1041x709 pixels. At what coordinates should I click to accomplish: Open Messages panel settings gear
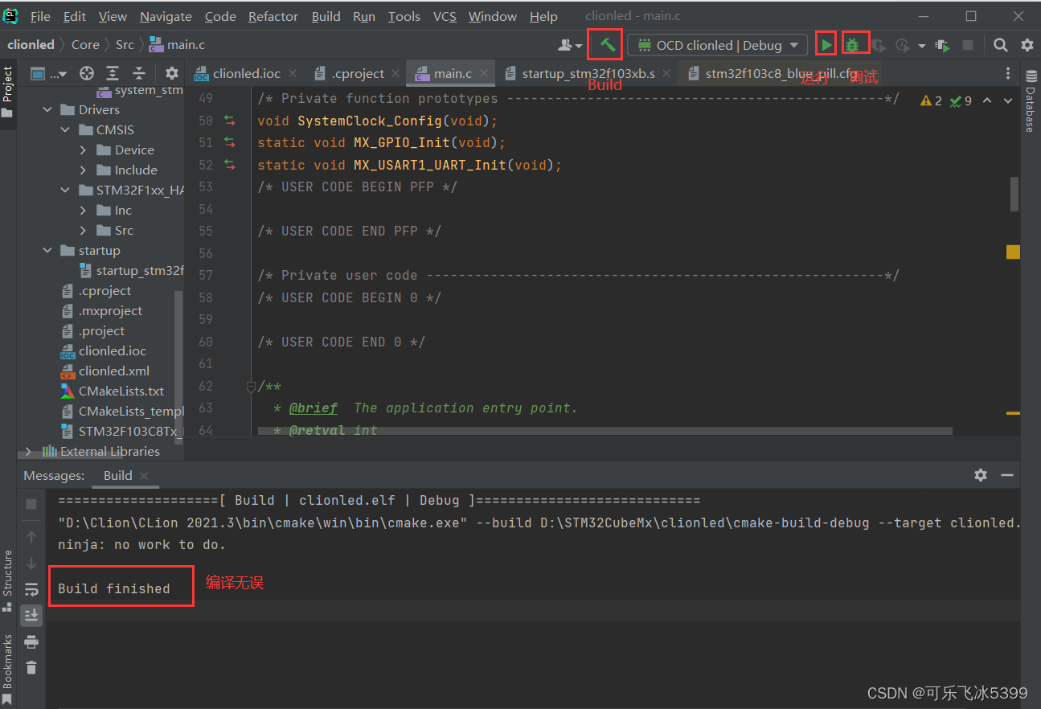980,475
